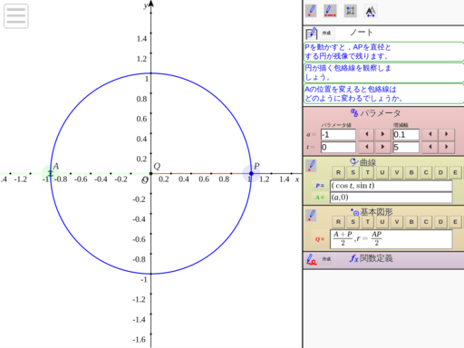Click the pen icon in 曲線 section
This screenshot has width=464, height=348.
[x=311, y=166]
